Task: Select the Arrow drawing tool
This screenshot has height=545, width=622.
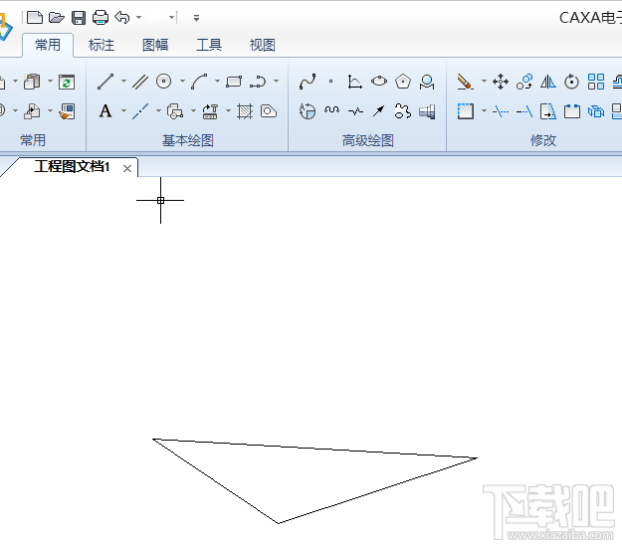Action: 379,111
